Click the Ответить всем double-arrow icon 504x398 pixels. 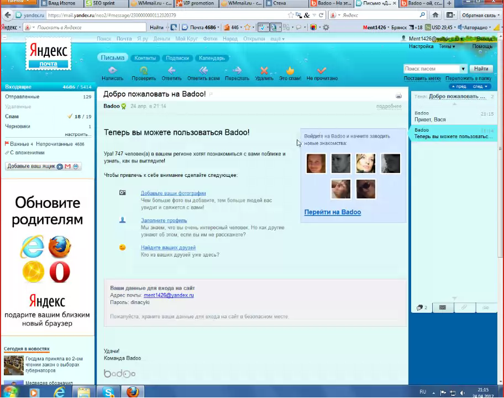203,70
